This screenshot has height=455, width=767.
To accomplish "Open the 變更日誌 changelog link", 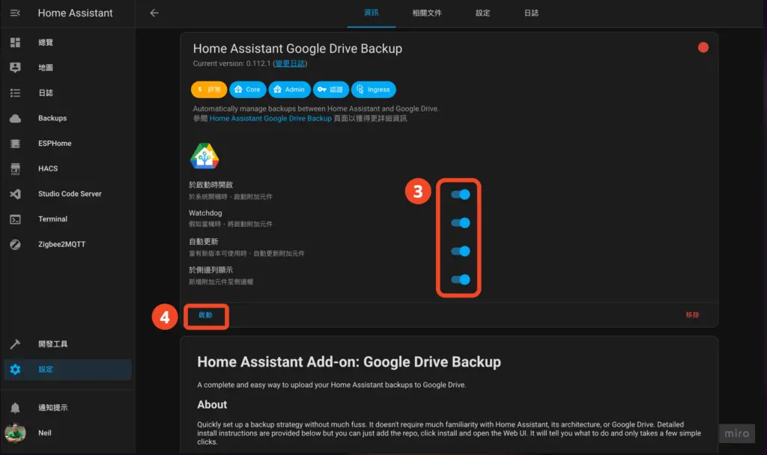I will pyautogui.click(x=291, y=63).
